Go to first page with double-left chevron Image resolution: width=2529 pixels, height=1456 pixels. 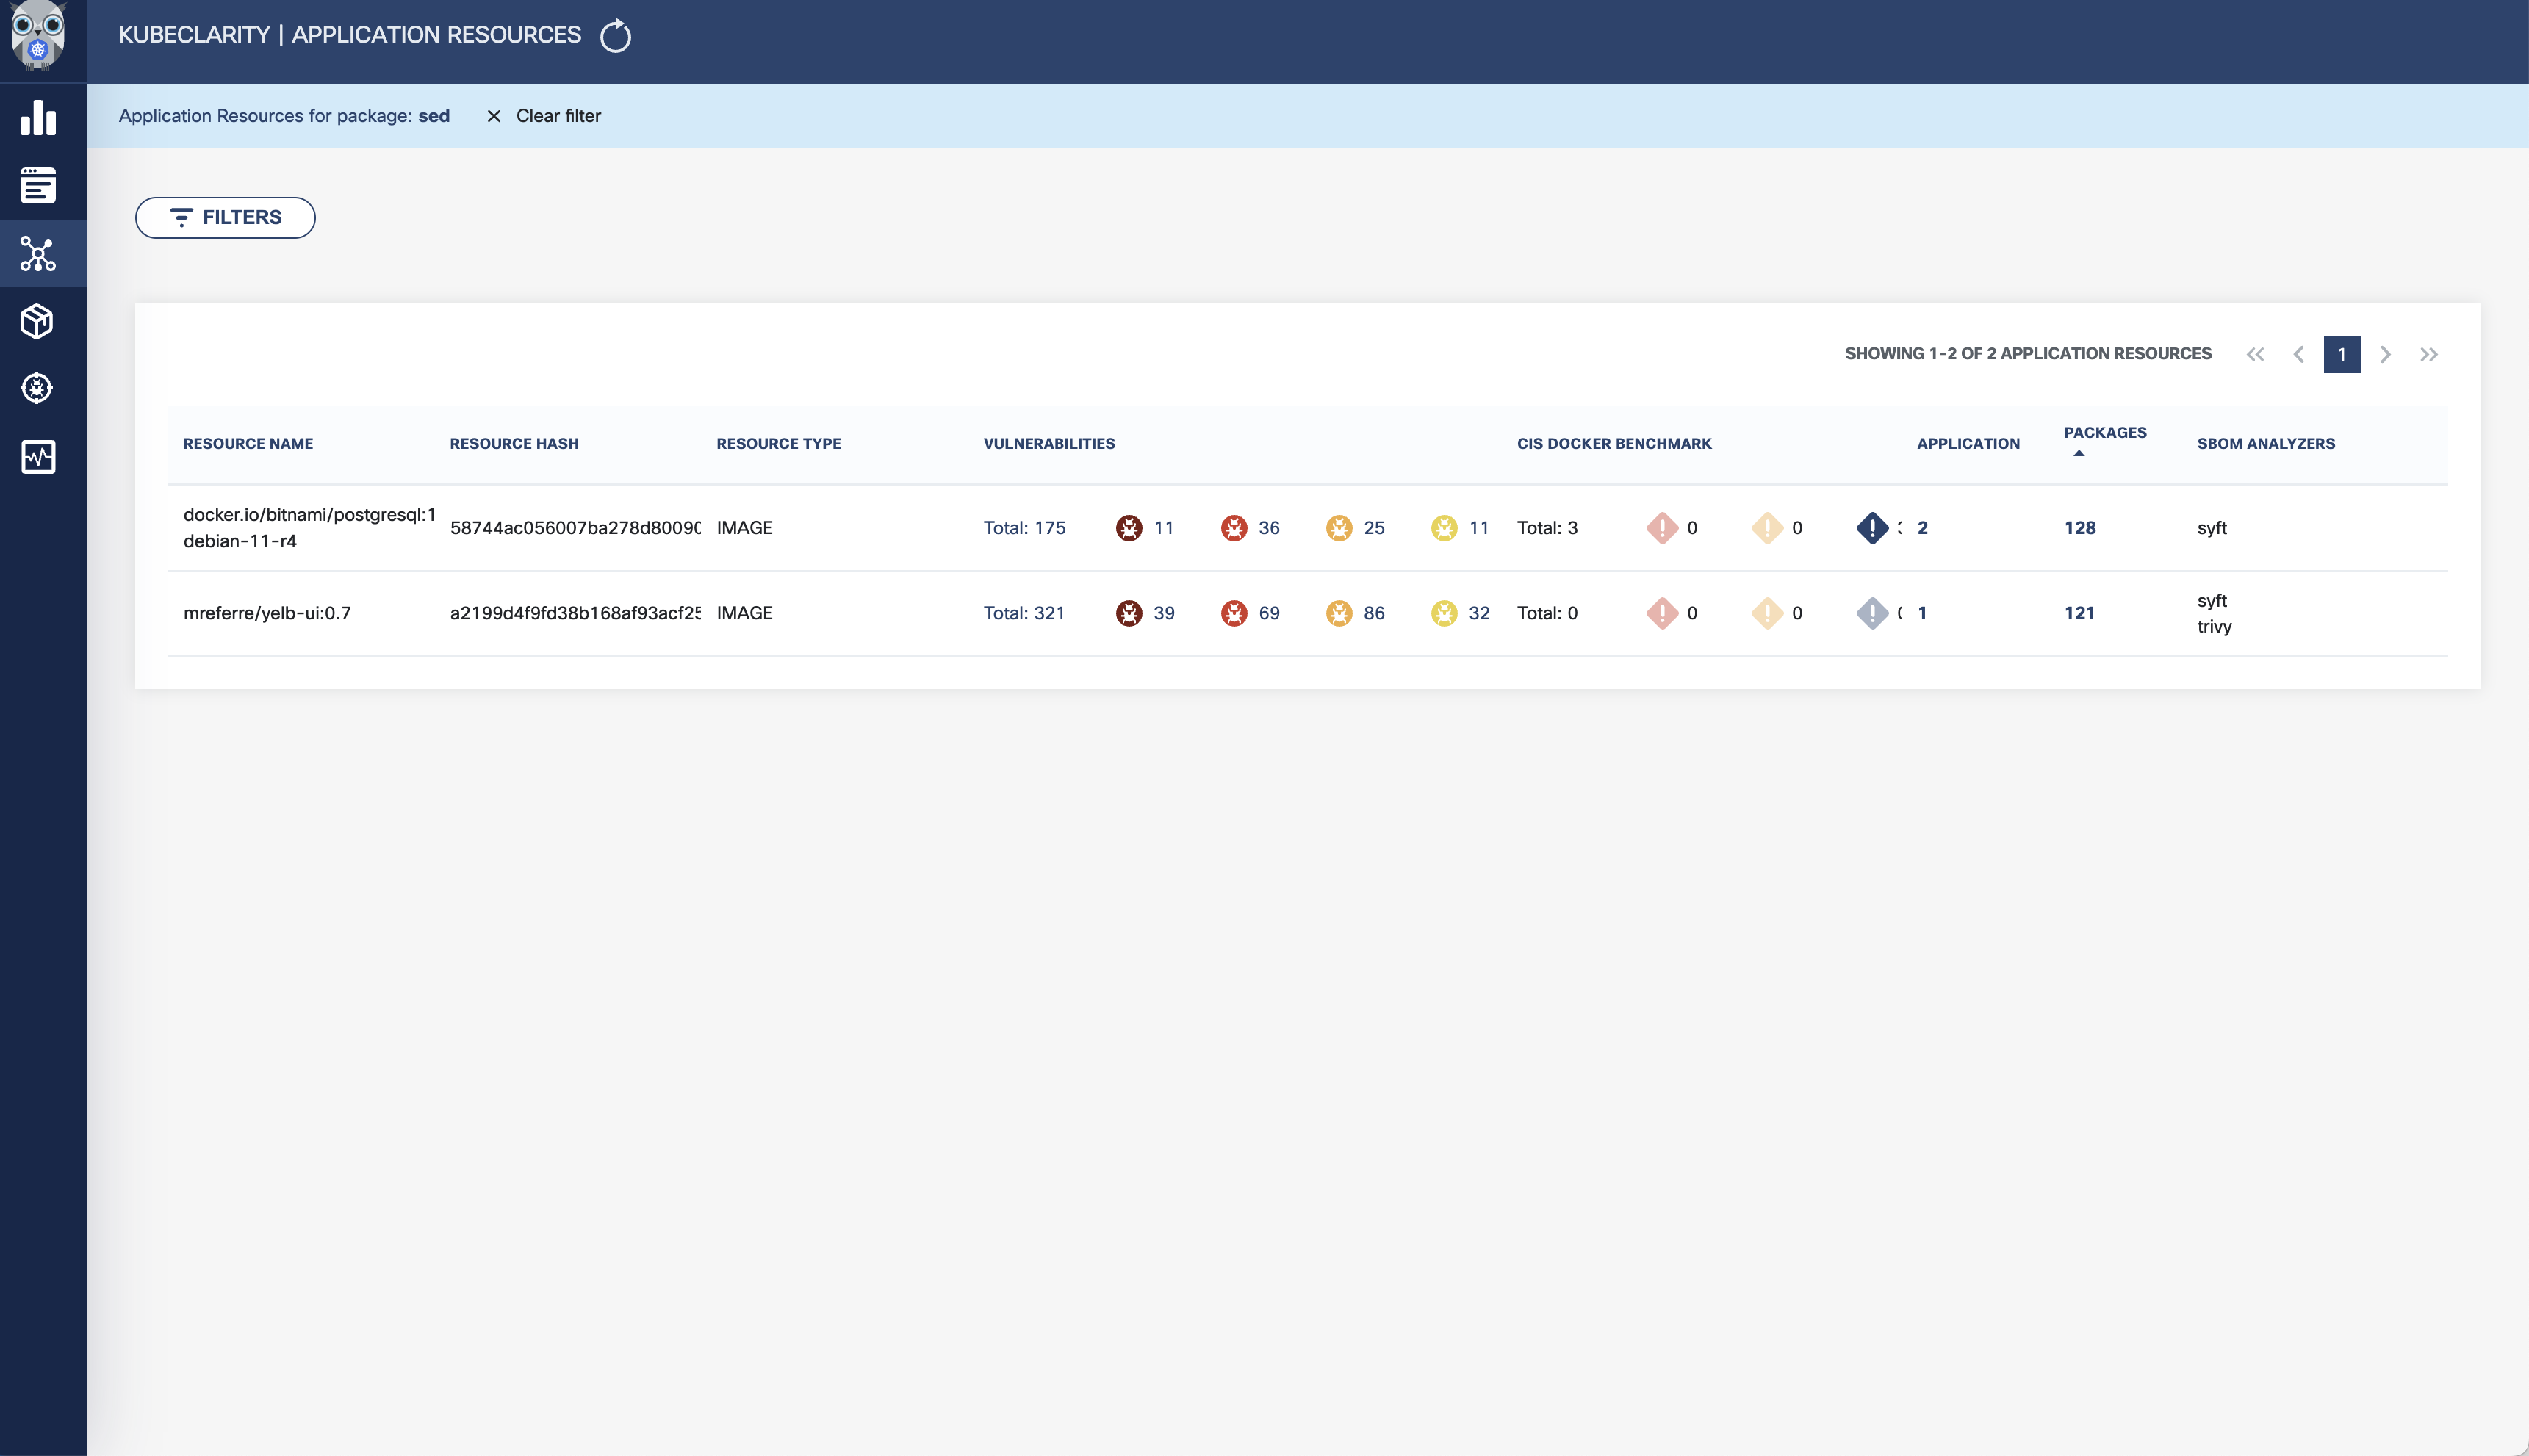pos(2255,354)
